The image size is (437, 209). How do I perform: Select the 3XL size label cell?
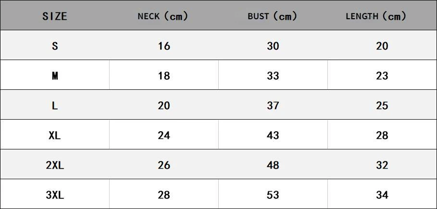[x=55, y=195]
